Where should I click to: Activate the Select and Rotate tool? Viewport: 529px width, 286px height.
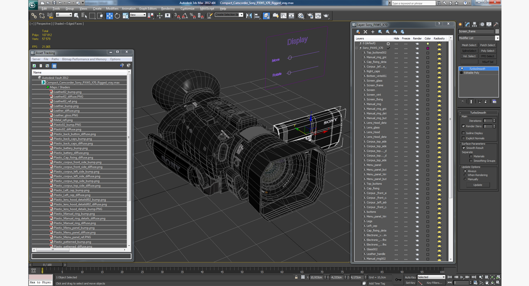point(117,16)
